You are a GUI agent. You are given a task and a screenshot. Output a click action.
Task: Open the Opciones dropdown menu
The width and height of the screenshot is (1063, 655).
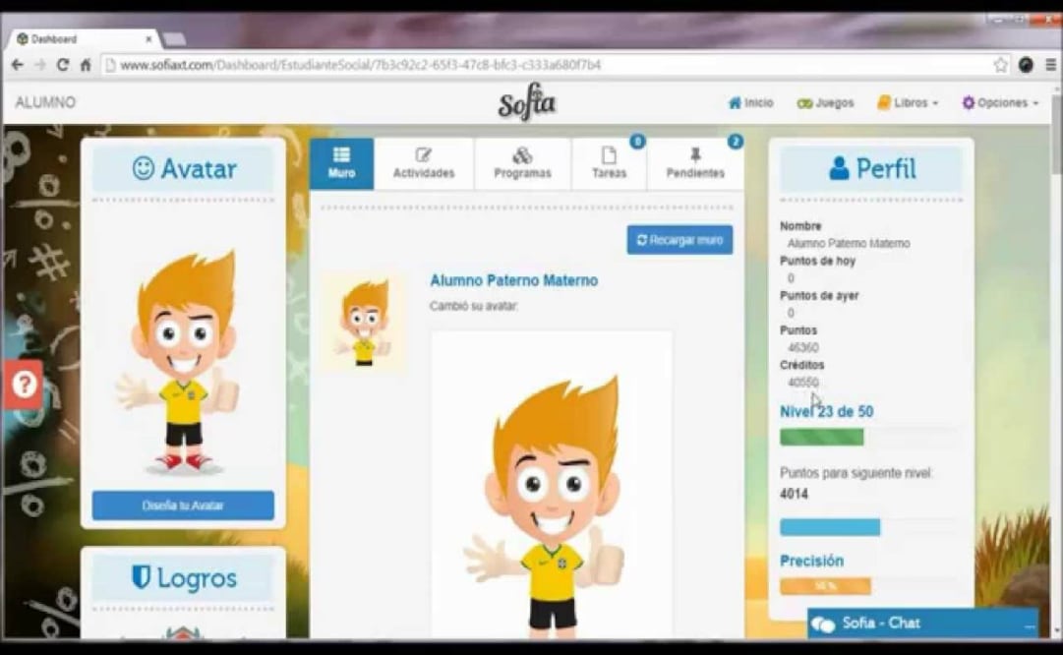[998, 102]
